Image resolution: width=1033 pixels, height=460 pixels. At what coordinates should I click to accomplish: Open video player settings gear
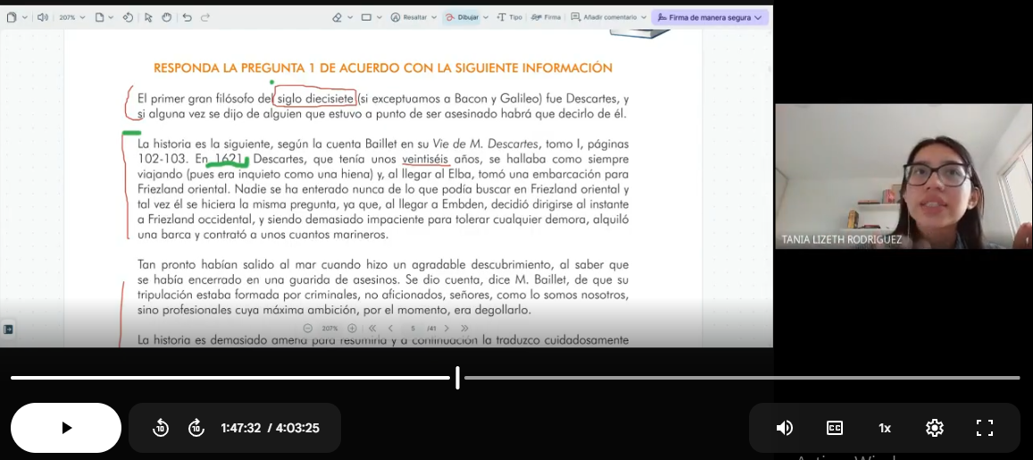935,428
